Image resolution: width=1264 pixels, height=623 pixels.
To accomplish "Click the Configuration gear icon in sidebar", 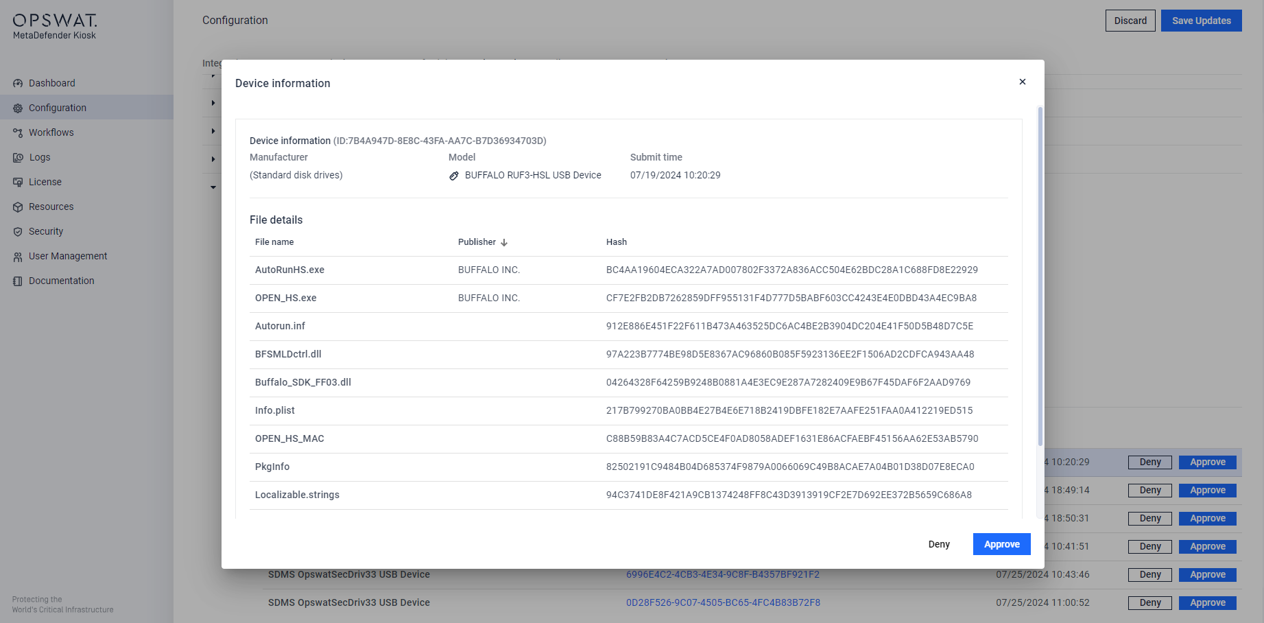I will 18,108.
